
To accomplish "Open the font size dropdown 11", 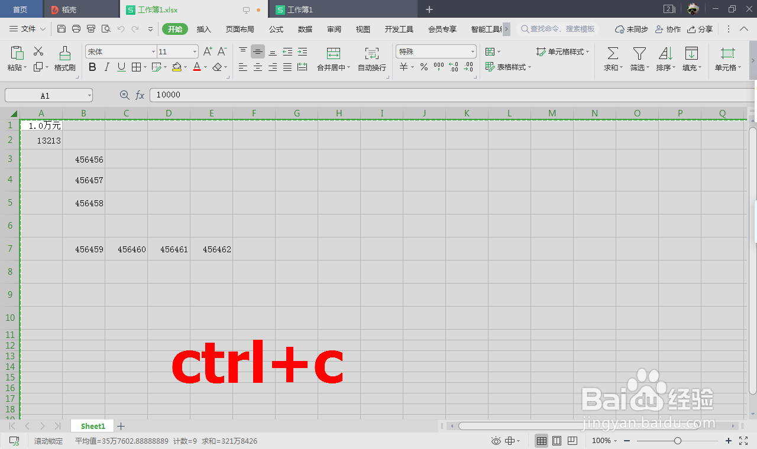I will 195,52.
